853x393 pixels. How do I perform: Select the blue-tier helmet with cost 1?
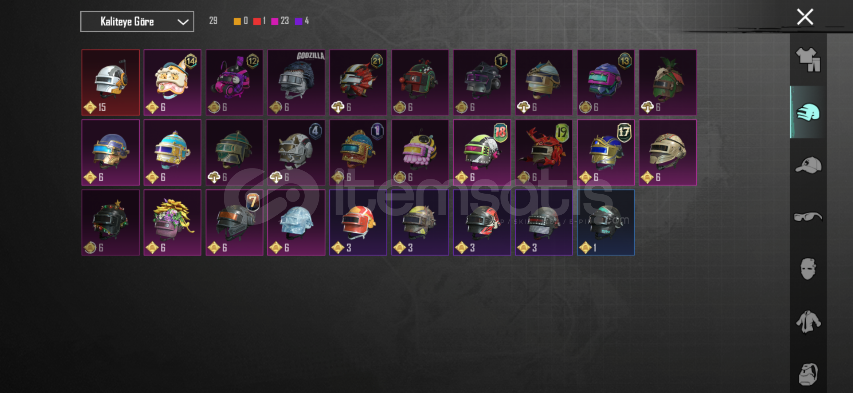[x=606, y=222]
